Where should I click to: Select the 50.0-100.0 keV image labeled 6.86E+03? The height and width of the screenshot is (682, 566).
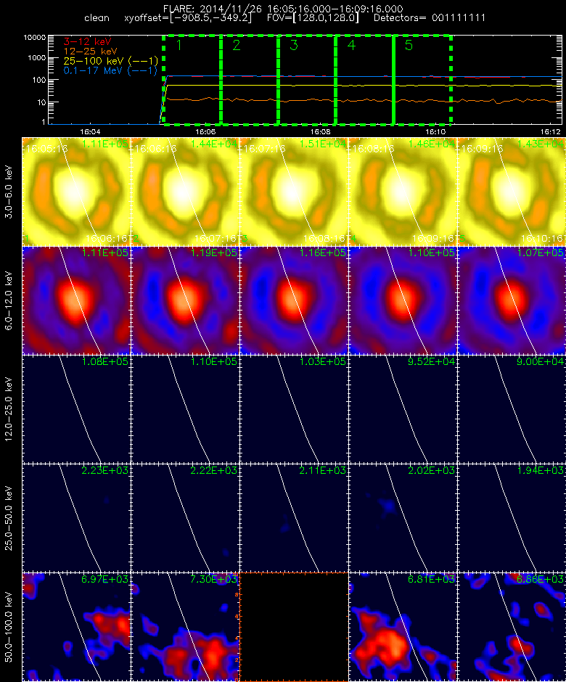[x=511, y=627]
